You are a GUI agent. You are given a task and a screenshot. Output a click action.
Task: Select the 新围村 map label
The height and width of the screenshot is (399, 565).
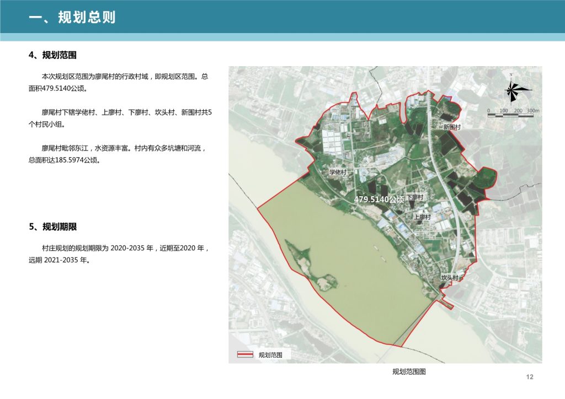tap(452, 127)
